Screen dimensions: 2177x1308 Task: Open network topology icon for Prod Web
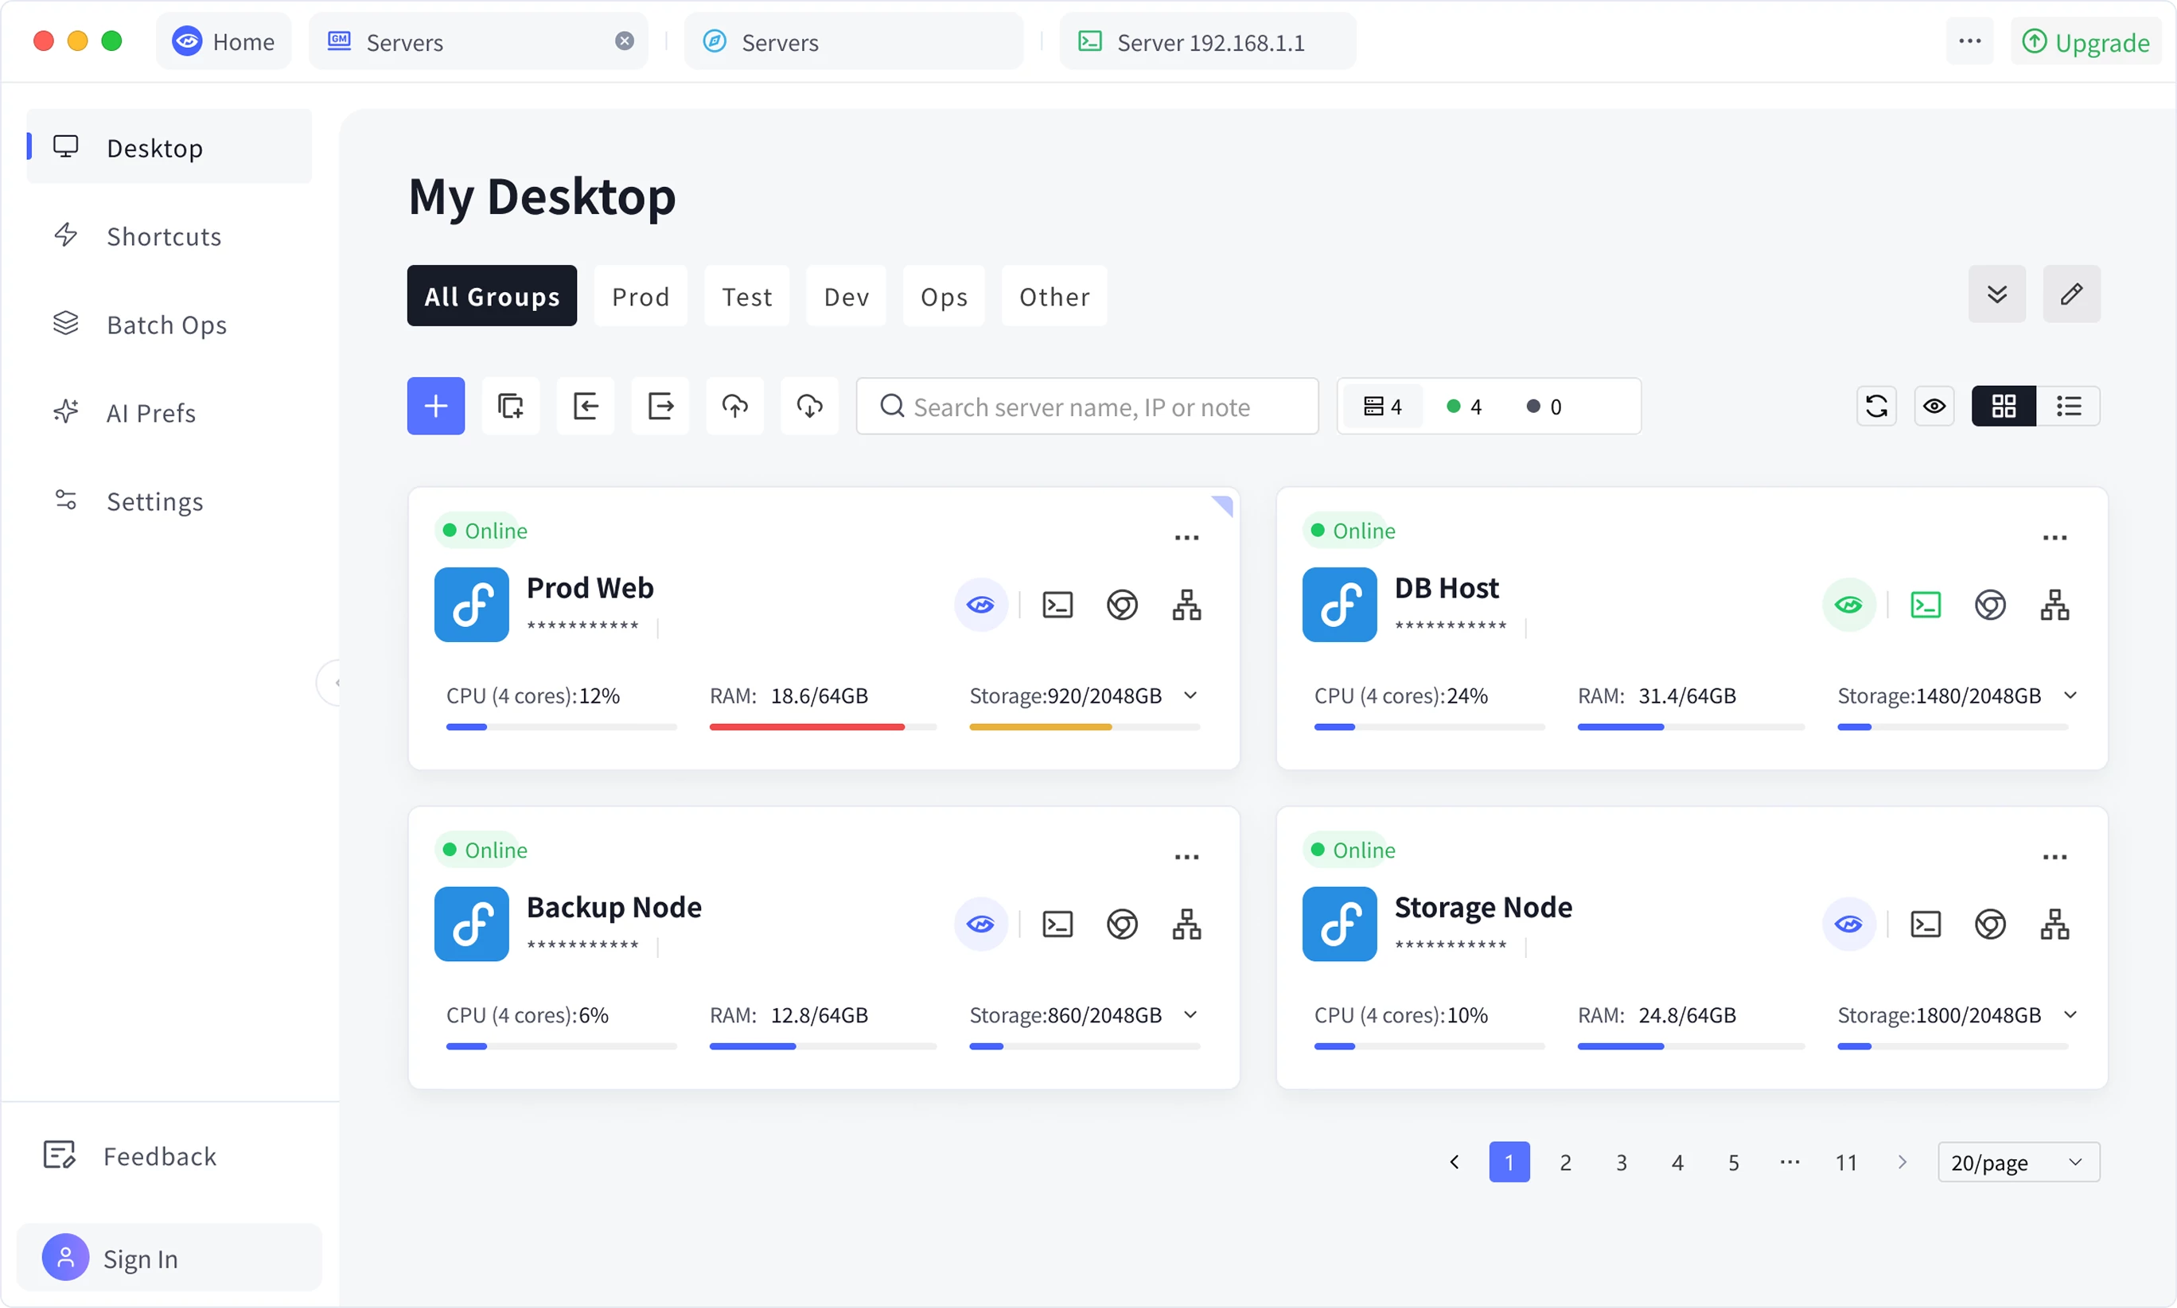point(1186,605)
